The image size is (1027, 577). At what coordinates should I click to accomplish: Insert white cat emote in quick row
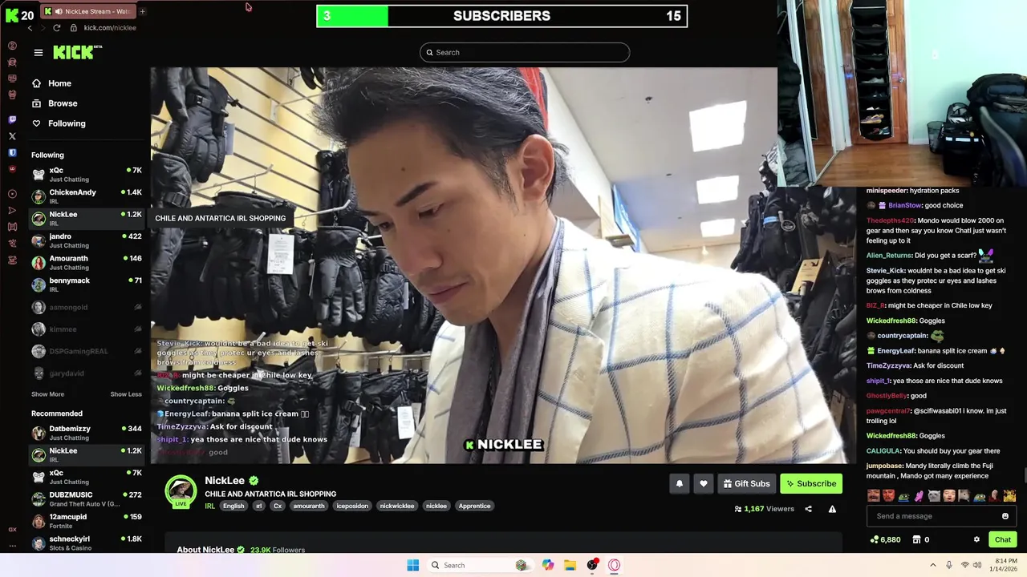pos(934,496)
